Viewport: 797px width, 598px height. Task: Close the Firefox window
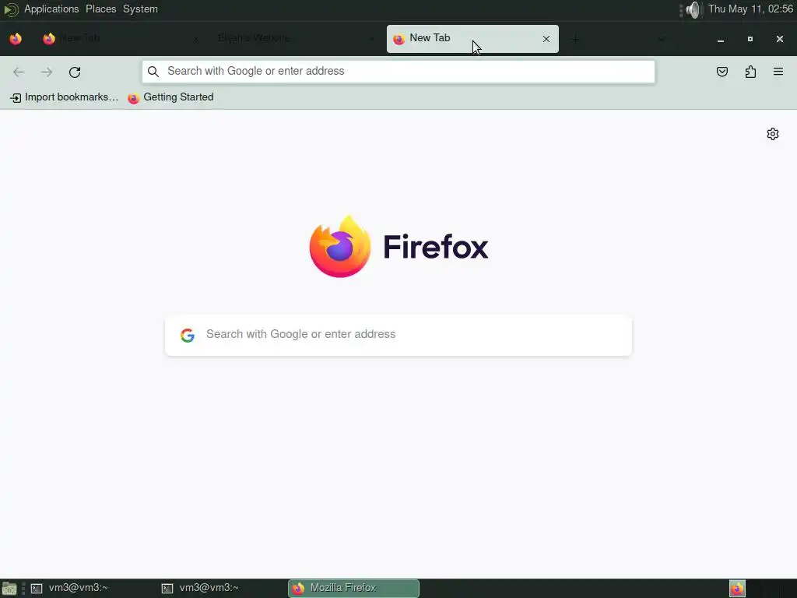[780, 39]
